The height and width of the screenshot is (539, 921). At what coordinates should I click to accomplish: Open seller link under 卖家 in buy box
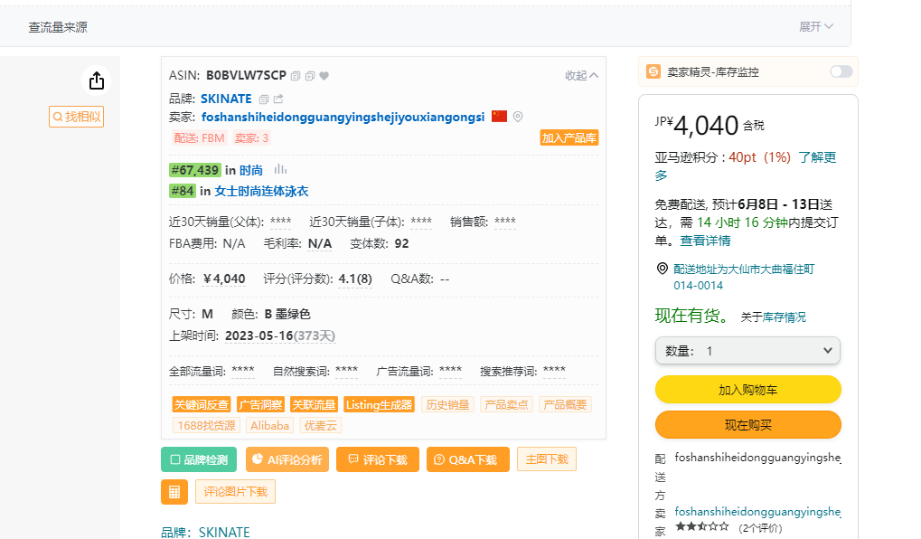point(757,511)
